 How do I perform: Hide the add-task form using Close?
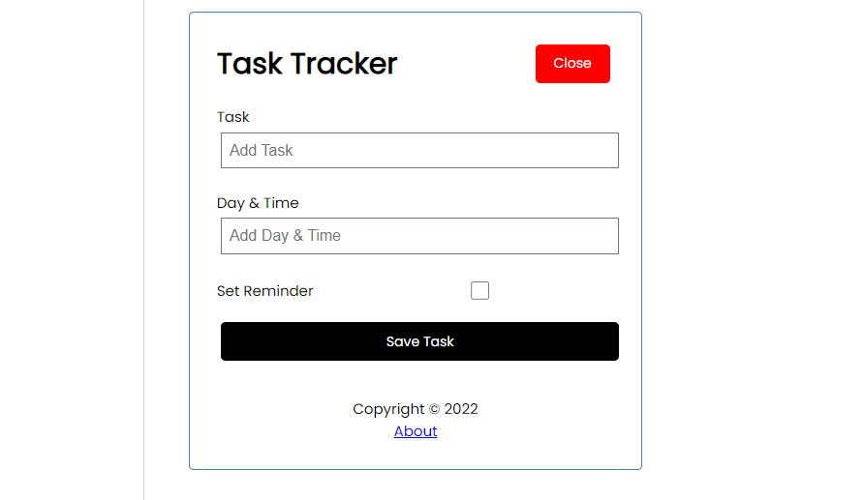(x=572, y=64)
